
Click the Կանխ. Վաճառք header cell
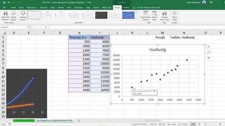click(184, 37)
